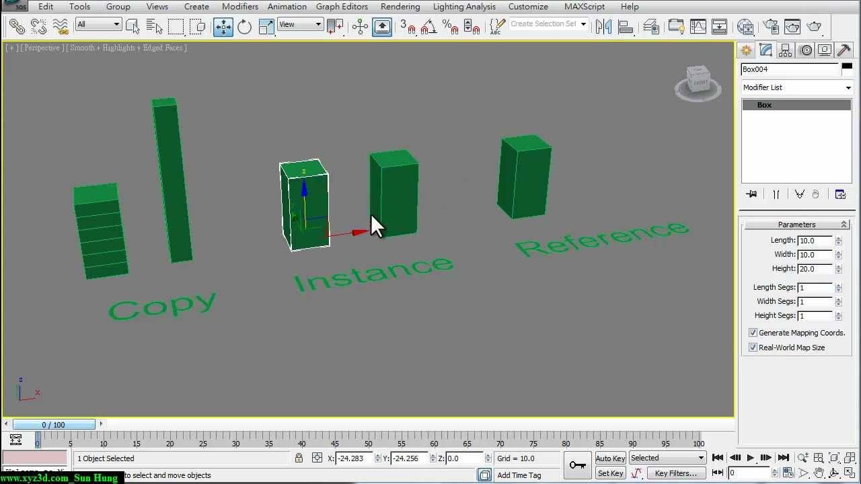861x484 pixels.
Task: Collapse the Parameters rollout
Action: click(796, 225)
